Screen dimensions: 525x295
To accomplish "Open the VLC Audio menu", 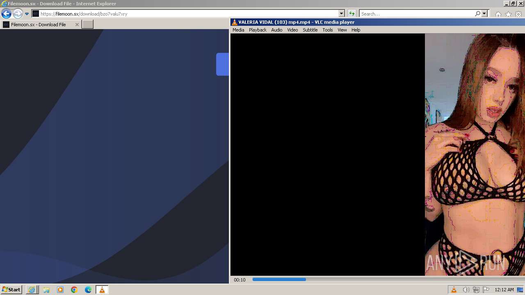I will tap(276, 30).
